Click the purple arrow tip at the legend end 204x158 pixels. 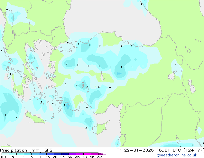(102, 154)
